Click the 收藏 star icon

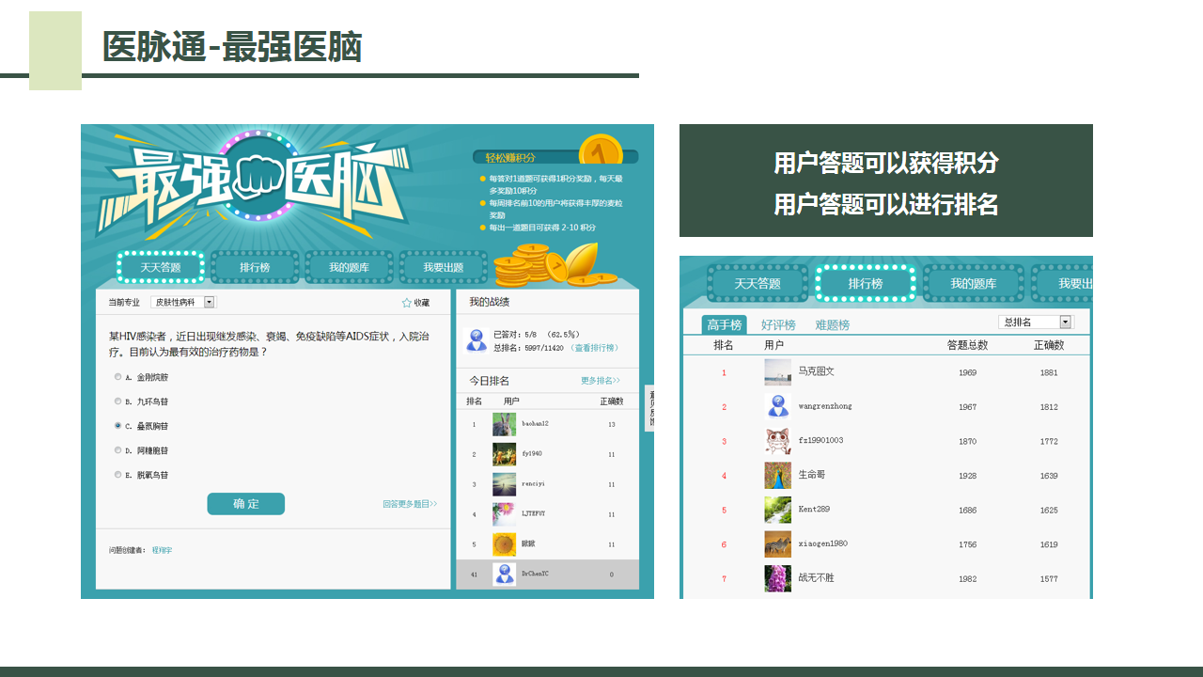click(x=407, y=303)
